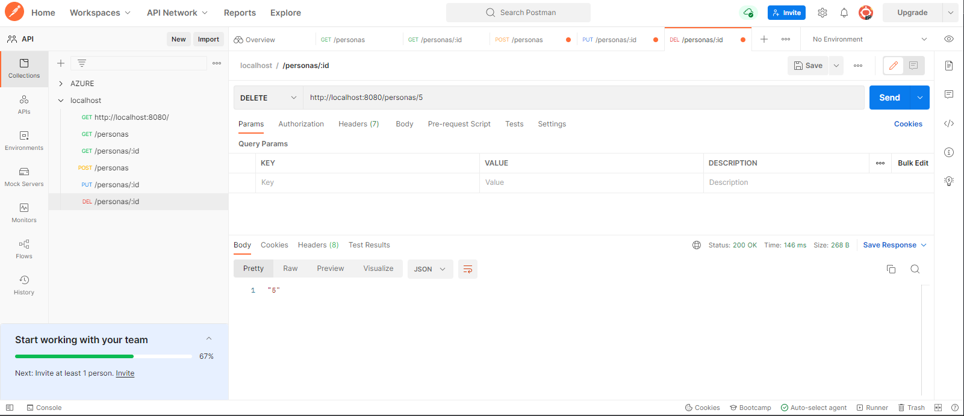Screen dimensions: 964x416
Task: Click the team progress bar
Action: (x=104, y=356)
